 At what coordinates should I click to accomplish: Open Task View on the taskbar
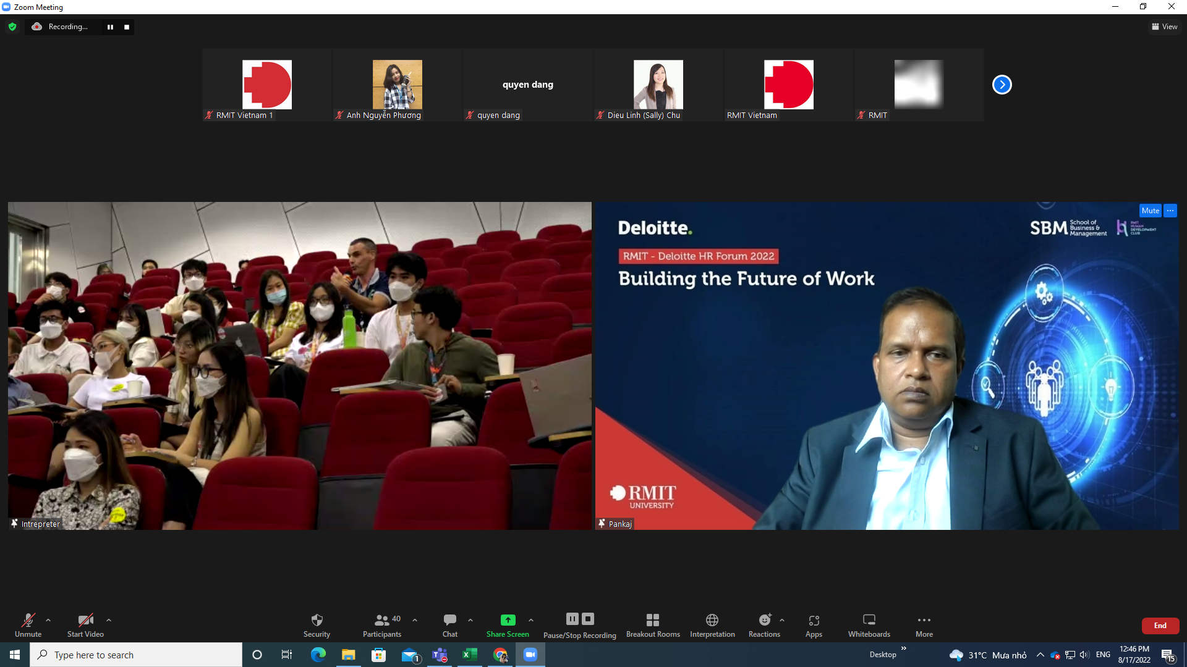(287, 655)
